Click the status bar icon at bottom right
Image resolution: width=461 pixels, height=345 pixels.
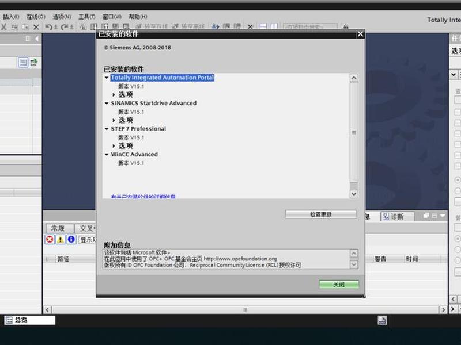point(382,320)
